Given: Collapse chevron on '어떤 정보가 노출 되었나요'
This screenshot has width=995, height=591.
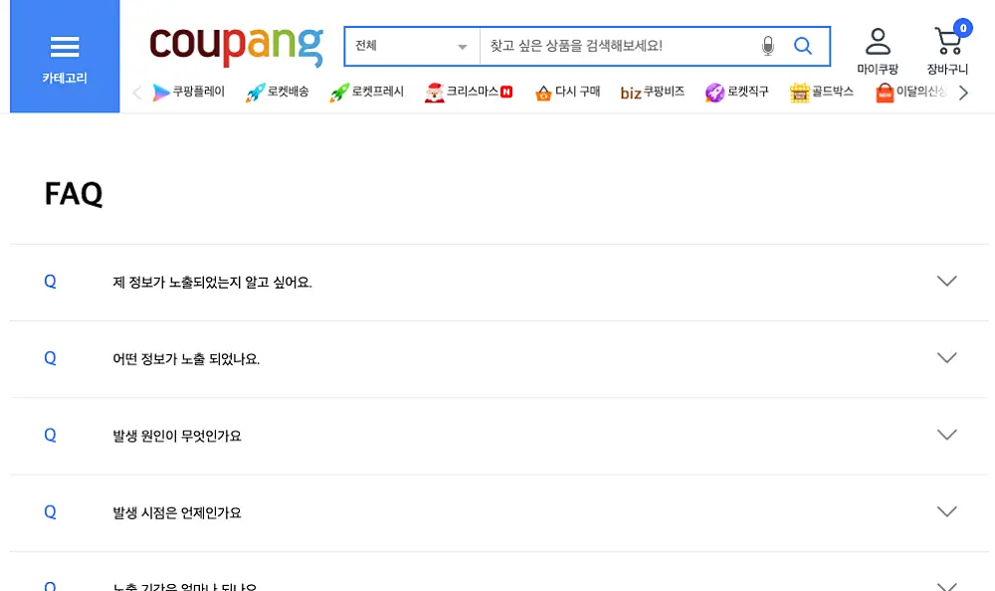Looking at the screenshot, I should (946, 357).
